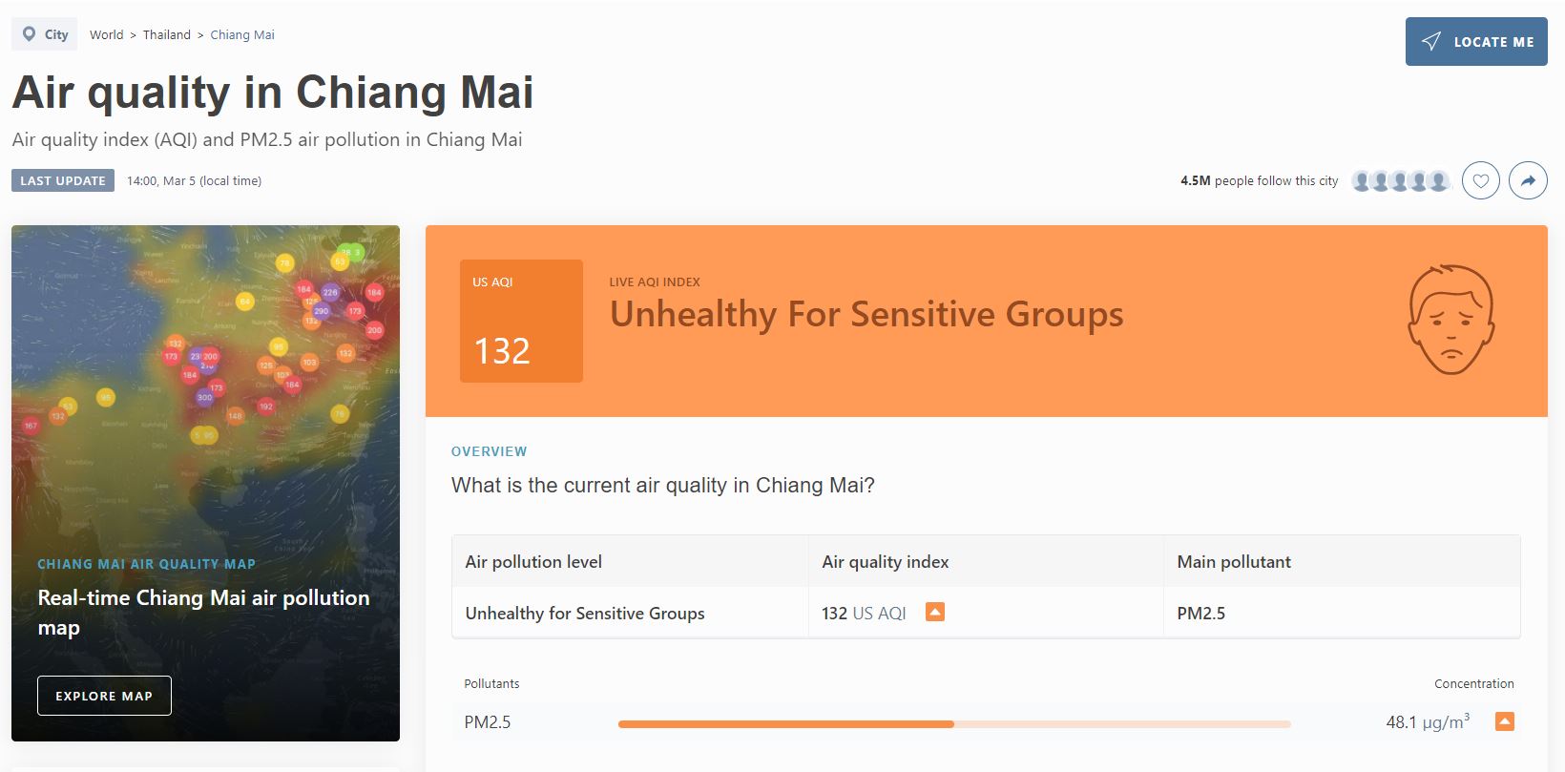Click the follower avatars group
The width and height of the screenshot is (1565, 772).
pyautogui.click(x=1400, y=180)
